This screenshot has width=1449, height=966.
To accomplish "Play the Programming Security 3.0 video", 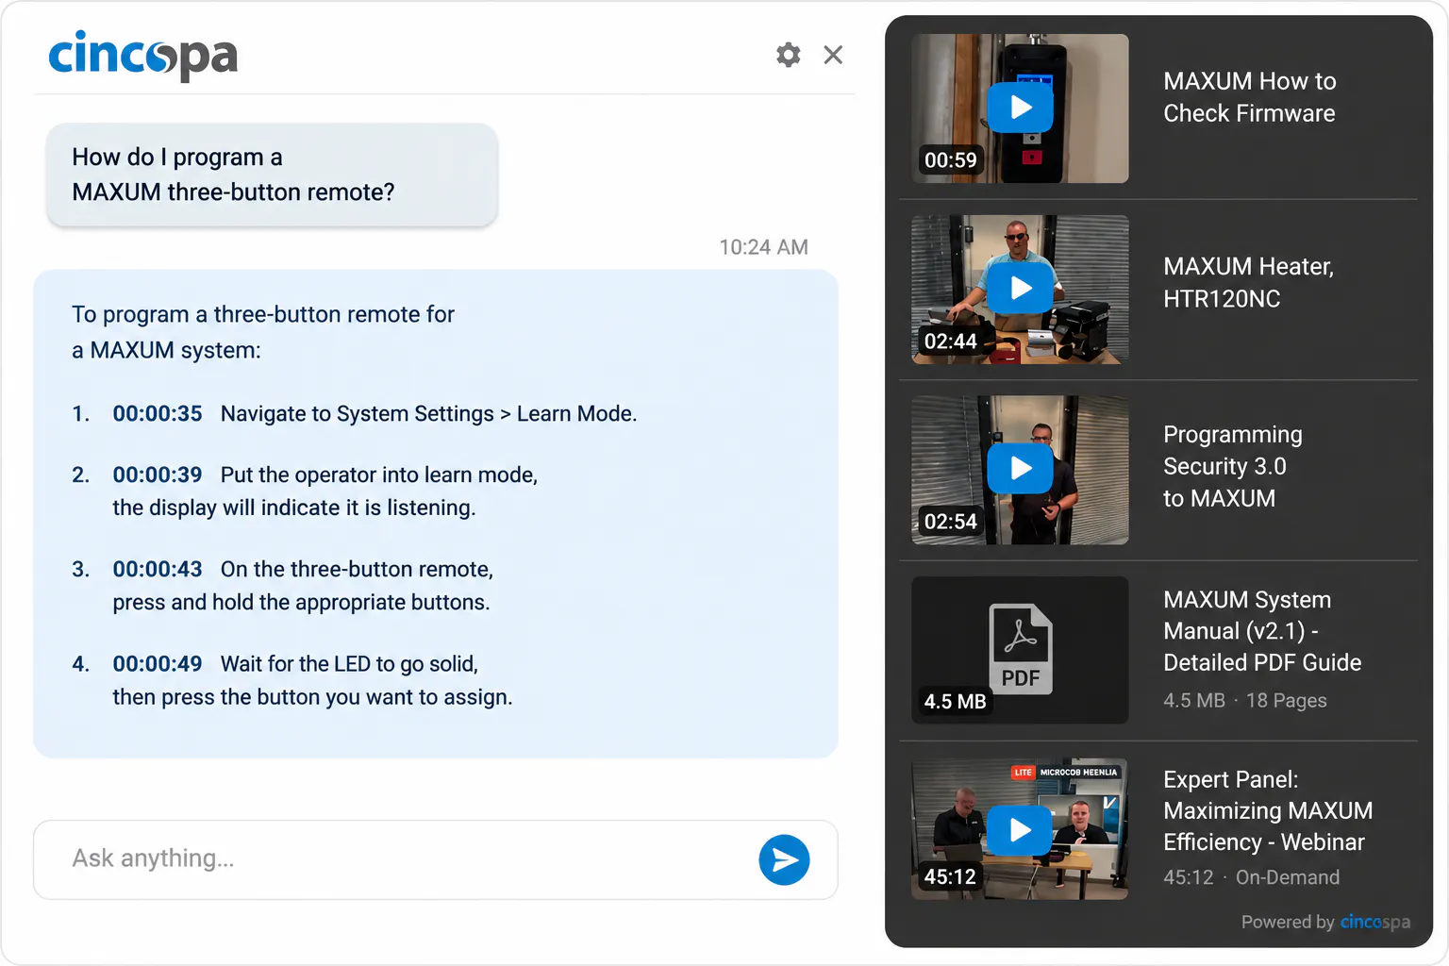I will tap(1020, 468).
